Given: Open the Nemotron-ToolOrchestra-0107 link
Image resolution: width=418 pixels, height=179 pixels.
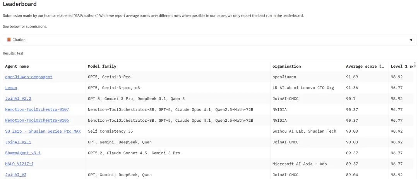Looking at the screenshot, I should coord(37,109).
